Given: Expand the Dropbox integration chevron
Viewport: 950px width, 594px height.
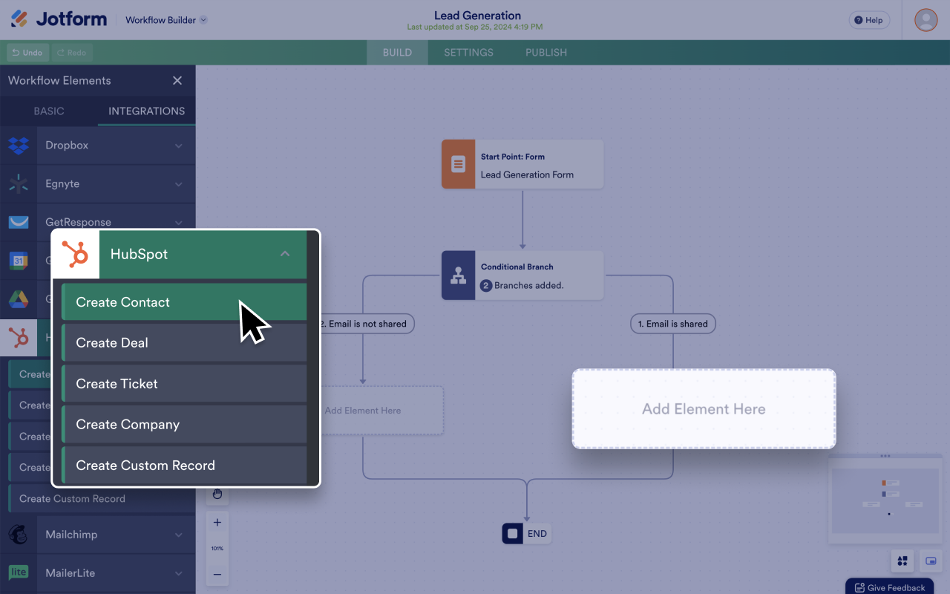Looking at the screenshot, I should coord(179,146).
